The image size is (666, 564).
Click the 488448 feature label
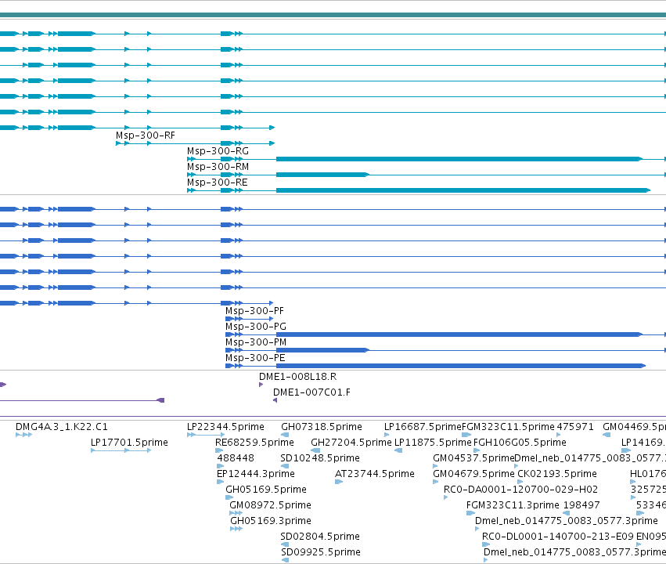tap(236, 458)
